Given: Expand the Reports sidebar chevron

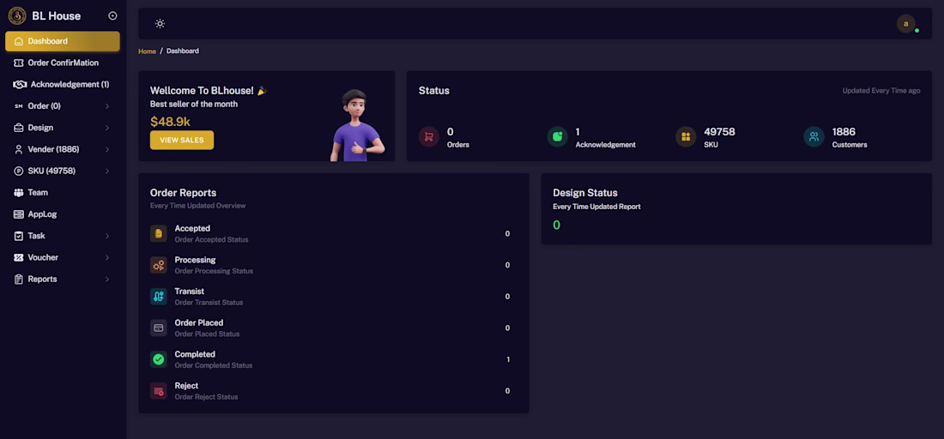Looking at the screenshot, I should (x=107, y=279).
